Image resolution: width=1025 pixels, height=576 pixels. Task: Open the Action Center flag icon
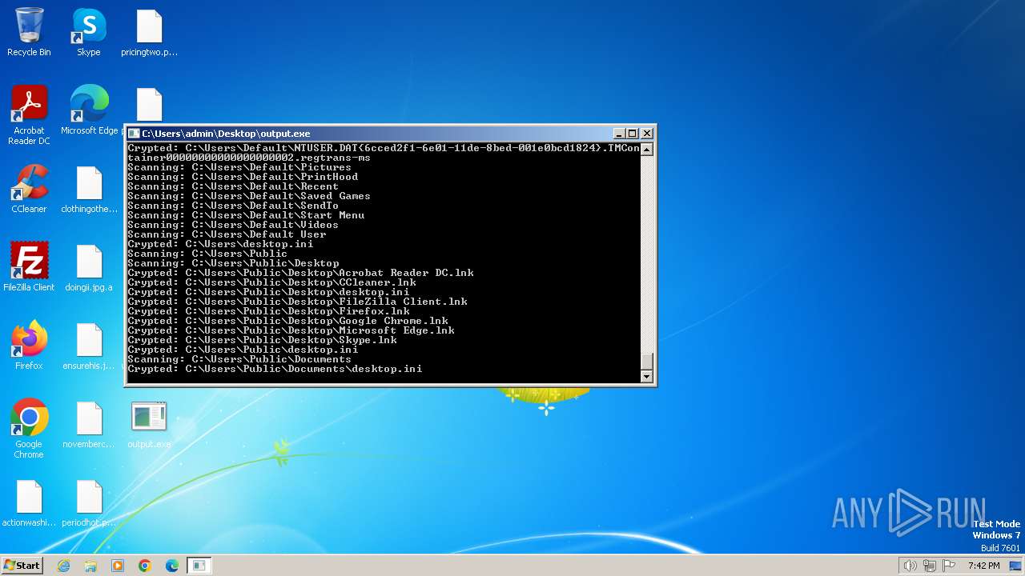[x=949, y=566]
